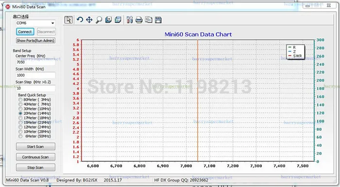Click the depth view chart icon
This screenshot has height=187, width=340.
click(x=108, y=20)
